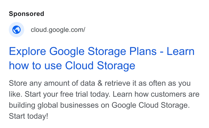Open the cloud.google.com/ URL text
This screenshot has width=209, height=128.
(58, 30)
